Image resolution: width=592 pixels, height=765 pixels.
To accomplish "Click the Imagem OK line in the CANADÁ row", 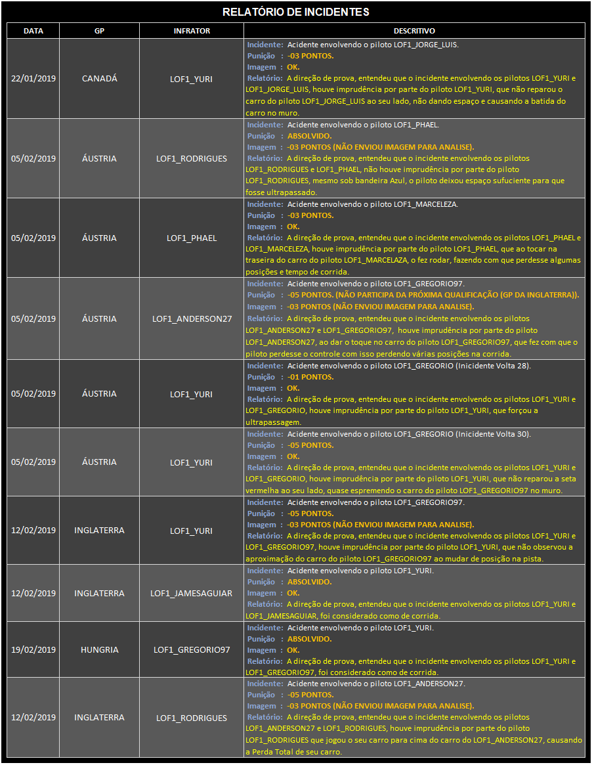I will pyautogui.click(x=273, y=67).
